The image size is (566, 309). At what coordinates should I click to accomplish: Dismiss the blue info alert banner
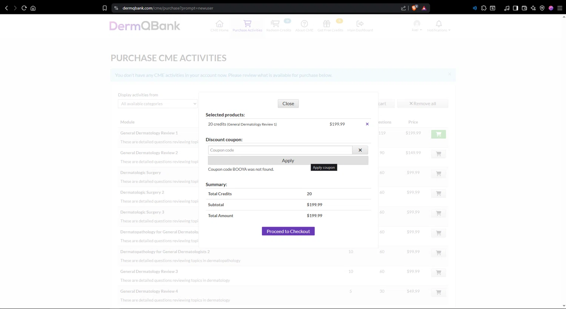tap(449, 74)
